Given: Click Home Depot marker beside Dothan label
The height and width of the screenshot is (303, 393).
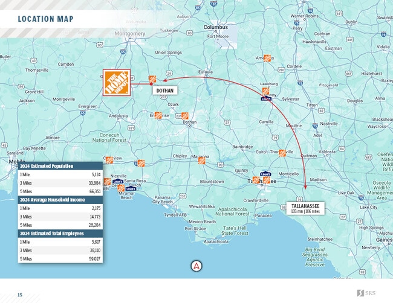Looking at the screenshot, I should 152,80.
